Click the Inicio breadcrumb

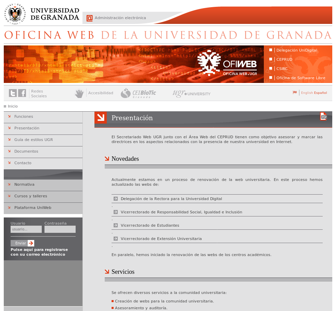click(x=13, y=106)
